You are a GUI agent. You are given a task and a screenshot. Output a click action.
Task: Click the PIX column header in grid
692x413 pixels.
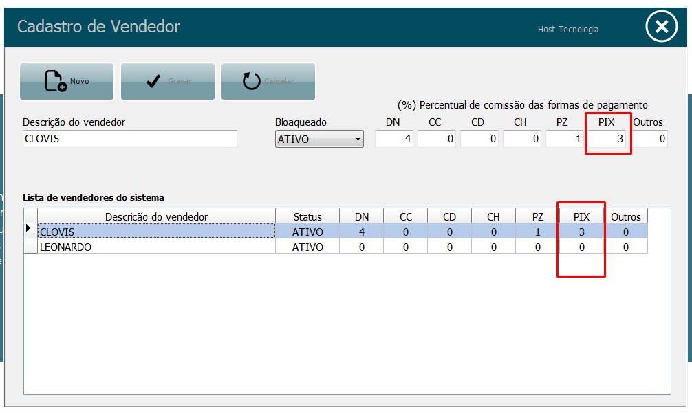581,216
